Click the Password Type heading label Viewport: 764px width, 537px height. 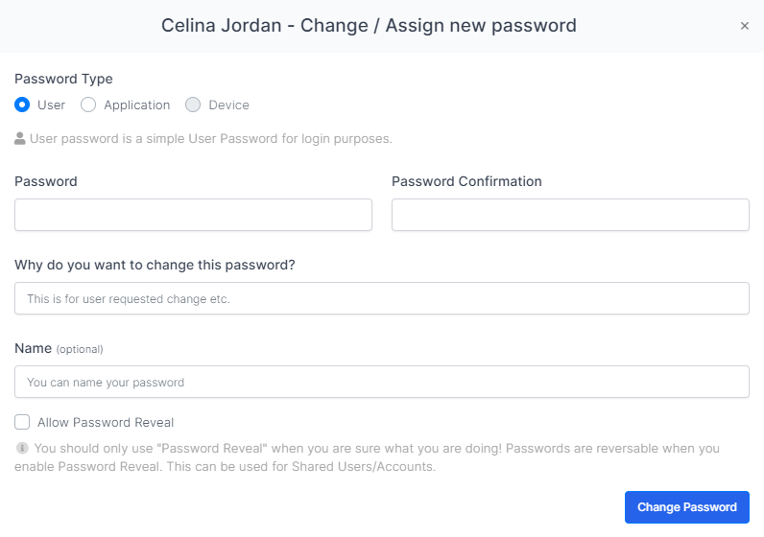coord(63,79)
